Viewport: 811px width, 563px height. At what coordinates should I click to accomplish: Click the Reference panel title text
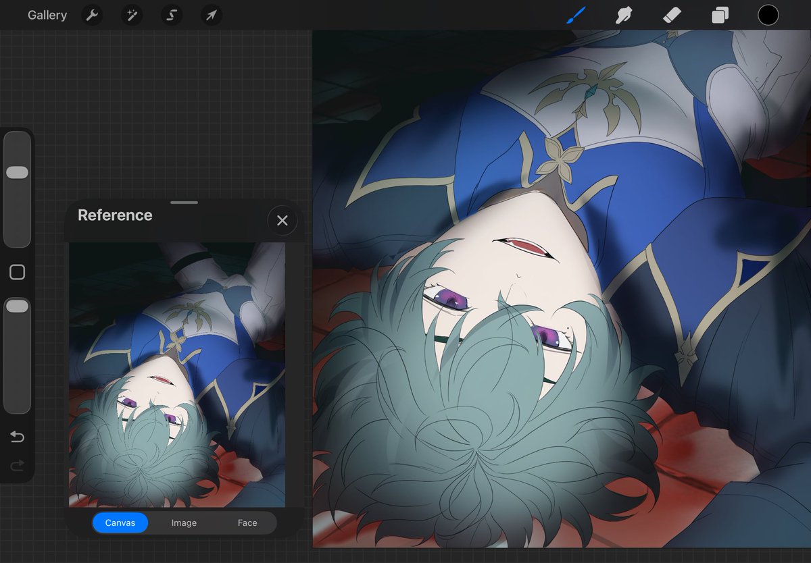click(x=115, y=215)
